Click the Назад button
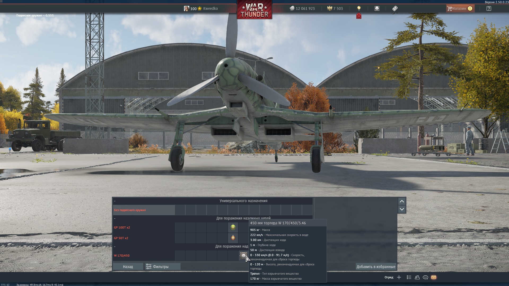This screenshot has width=509, height=286. [128, 266]
